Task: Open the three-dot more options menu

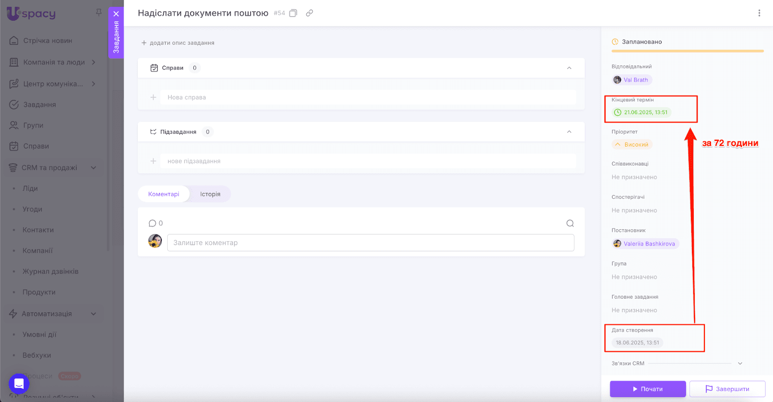Action: coord(759,13)
